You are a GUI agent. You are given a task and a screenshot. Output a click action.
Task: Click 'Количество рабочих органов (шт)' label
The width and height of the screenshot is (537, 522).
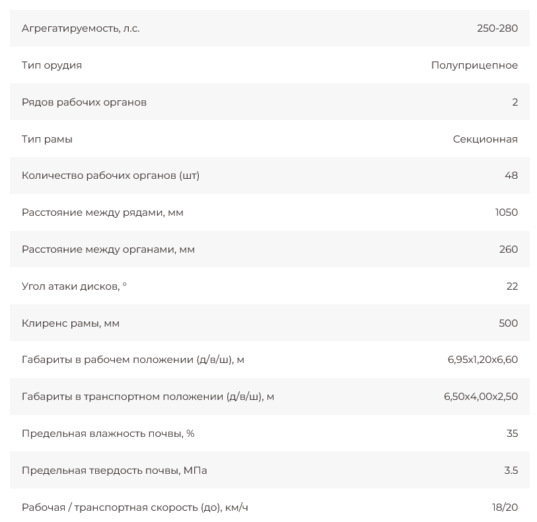[110, 176]
